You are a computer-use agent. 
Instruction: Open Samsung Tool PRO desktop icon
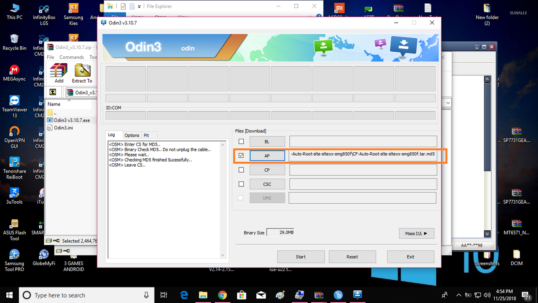14,260
